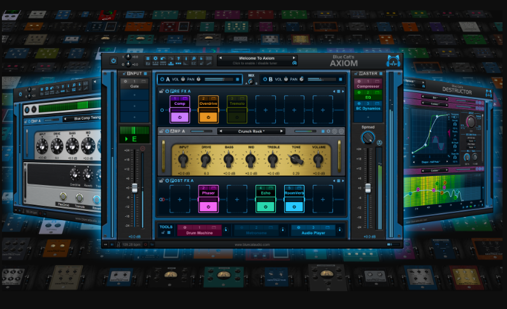Click the amp VOLUME knob
Viewport: 507px width, 309px height.
[x=318, y=159]
